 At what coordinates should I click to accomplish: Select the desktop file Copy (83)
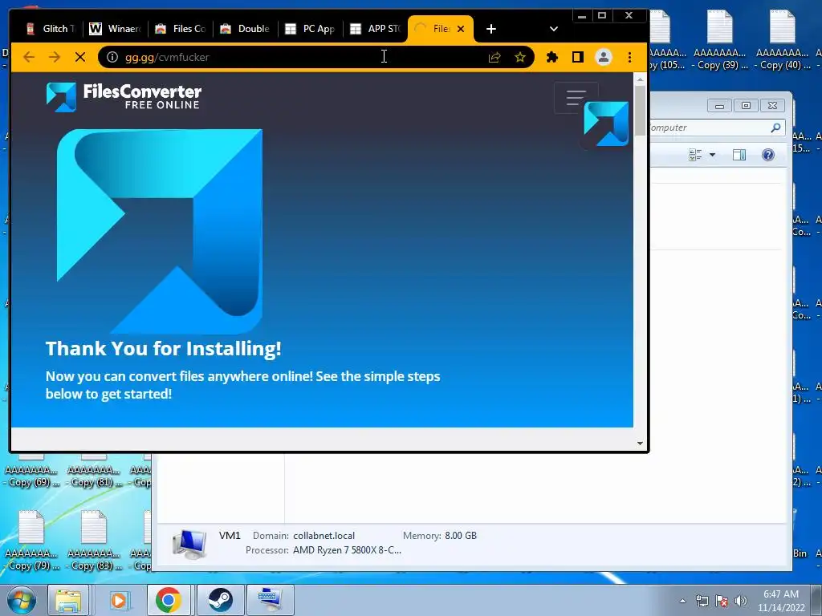[x=94, y=541]
